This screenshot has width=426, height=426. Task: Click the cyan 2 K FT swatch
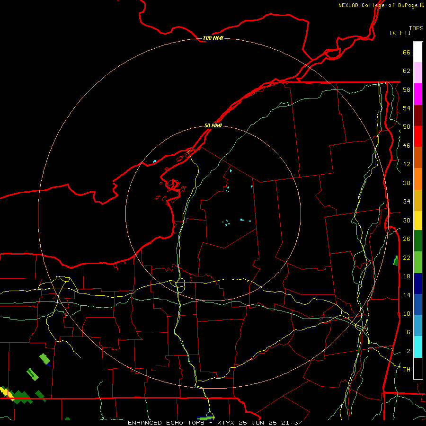click(x=418, y=347)
